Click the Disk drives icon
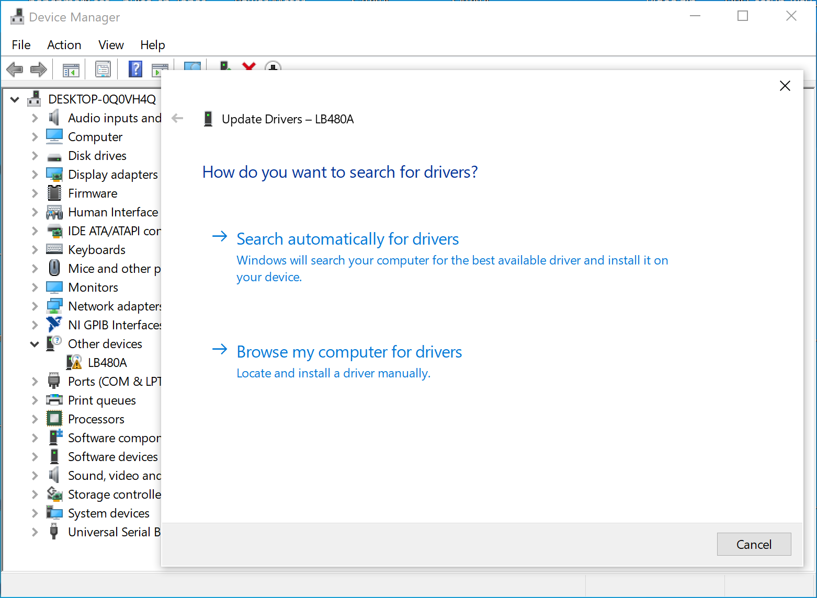Screen dimensions: 817x598 tap(54, 156)
